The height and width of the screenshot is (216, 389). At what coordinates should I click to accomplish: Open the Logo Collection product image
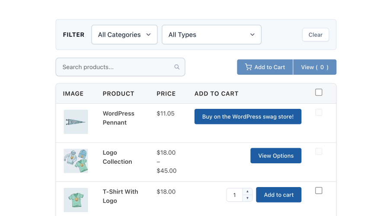point(76,161)
